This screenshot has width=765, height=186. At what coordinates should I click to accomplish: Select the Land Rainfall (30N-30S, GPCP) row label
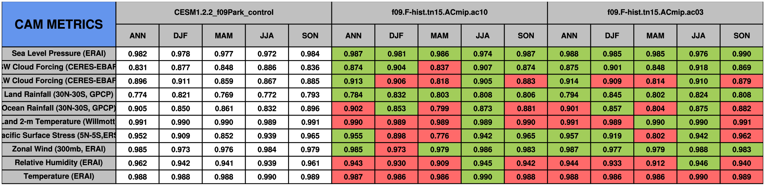59,94
